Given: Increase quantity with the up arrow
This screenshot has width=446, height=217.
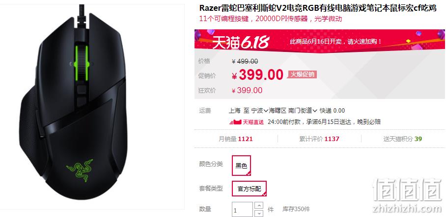Looking at the screenshot, I should [258, 205].
